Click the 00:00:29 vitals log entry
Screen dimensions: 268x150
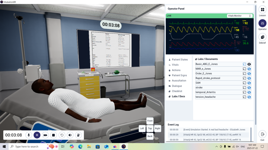click(208, 135)
